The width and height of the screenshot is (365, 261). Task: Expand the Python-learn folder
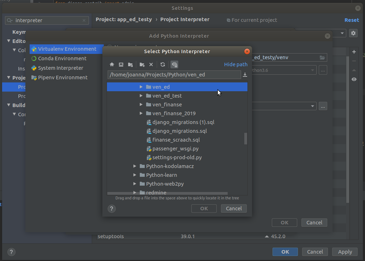135,175
